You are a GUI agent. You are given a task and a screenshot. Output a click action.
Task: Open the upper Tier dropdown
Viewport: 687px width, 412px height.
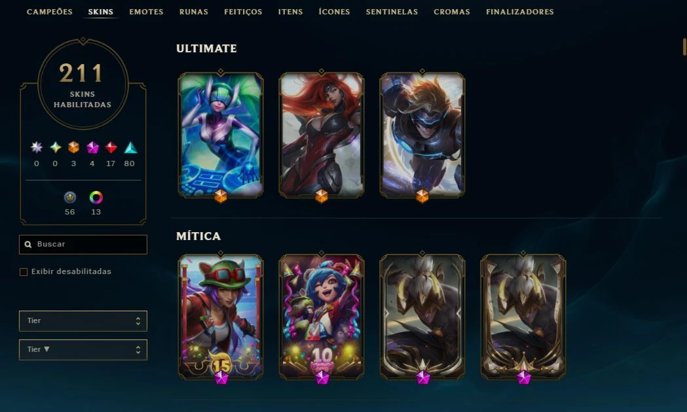(83, 321)
